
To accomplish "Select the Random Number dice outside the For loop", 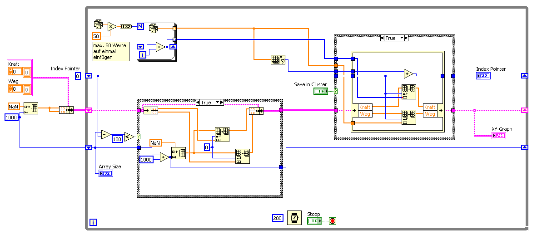I will 98,25.
